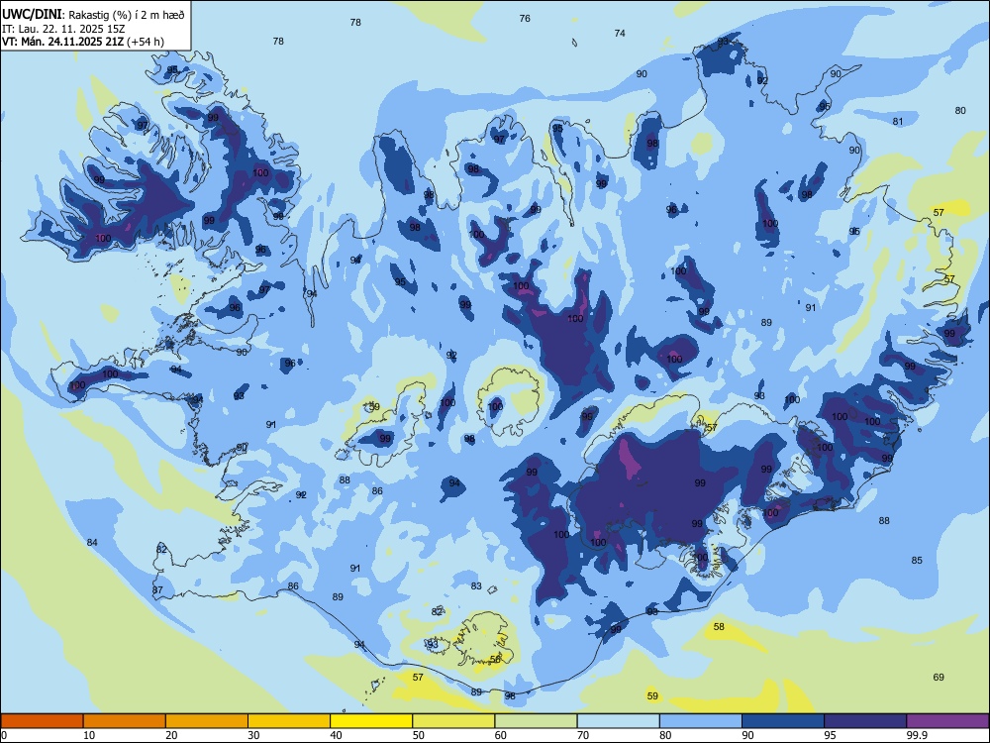990x743 pixels.
Task: Click the dark orange 0–10 legend swatch
Action: (x=42, y=721)
